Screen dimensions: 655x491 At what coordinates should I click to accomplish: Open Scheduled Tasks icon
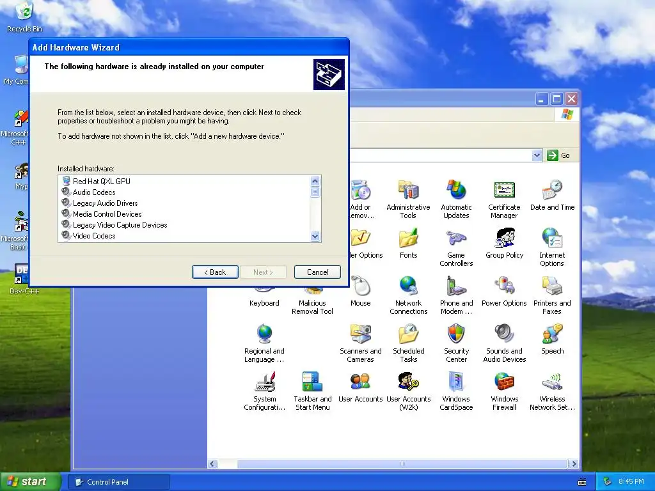click(408, 343)
